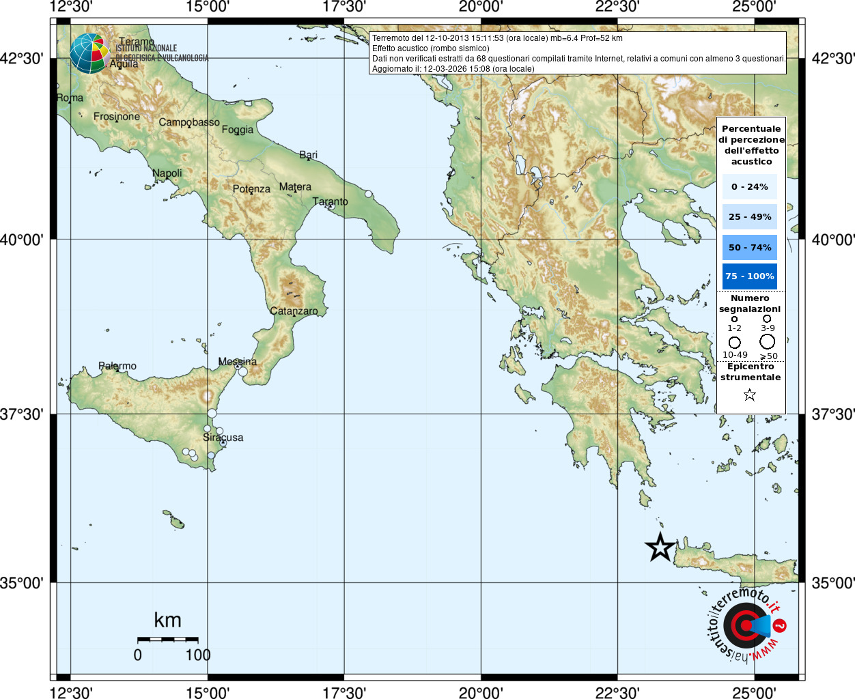
Task: Pick the 0 - 24% legend swatch
Action: [750, 186]
